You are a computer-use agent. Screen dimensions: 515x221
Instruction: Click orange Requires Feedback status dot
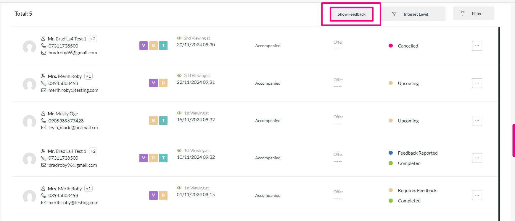click(391, 190)
